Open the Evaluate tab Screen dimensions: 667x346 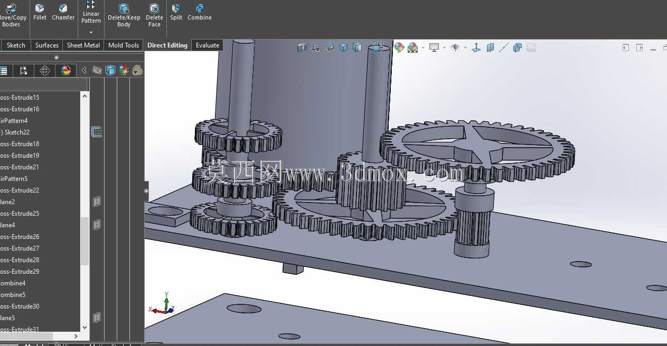(208, 45)
